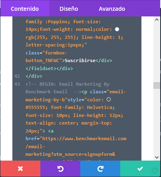Click the closing fieldset tag in code
Screen dimensions: 161x177
(x=41, y=68)
